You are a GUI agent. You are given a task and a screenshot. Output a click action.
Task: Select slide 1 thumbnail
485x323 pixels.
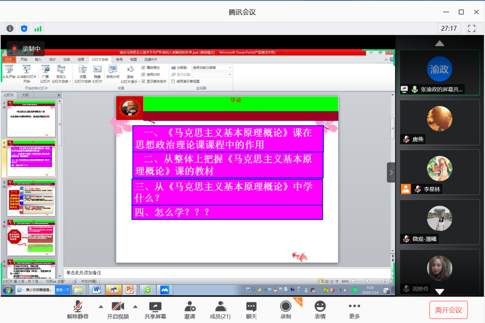(x=31, y=118)
